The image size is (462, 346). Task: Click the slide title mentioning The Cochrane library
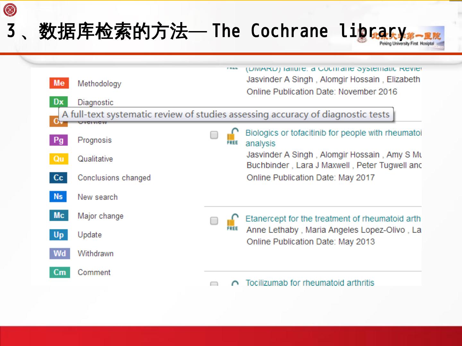pyautogui.click(x=207, y=31)
